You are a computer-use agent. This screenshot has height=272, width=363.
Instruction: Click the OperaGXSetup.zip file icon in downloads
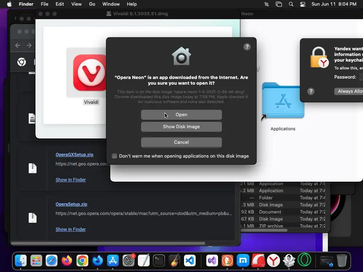click(32, 168)
